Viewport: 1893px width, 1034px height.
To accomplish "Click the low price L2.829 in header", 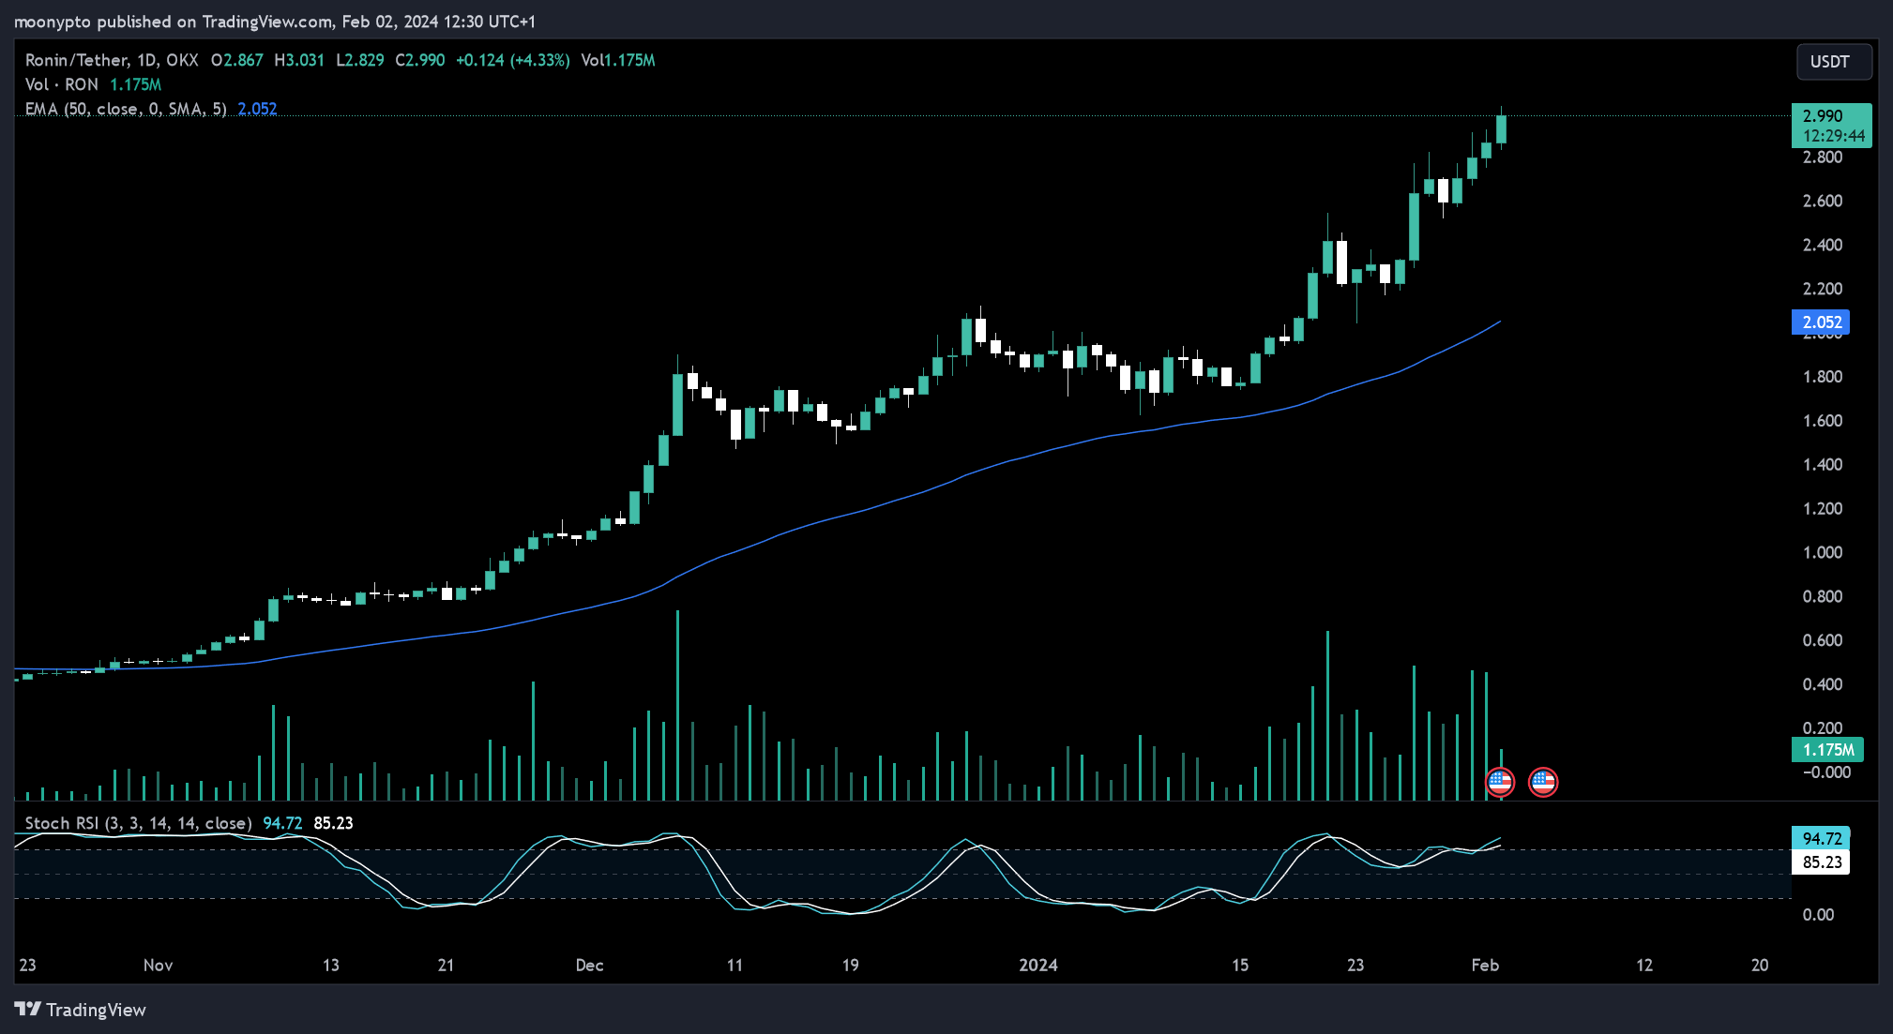I will pos(360,60).
